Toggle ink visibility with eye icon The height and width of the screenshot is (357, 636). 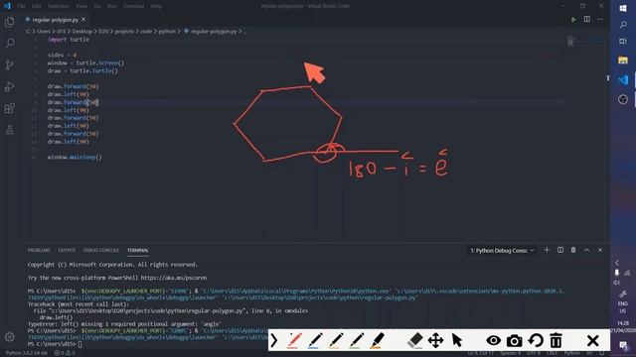[493, 340]
